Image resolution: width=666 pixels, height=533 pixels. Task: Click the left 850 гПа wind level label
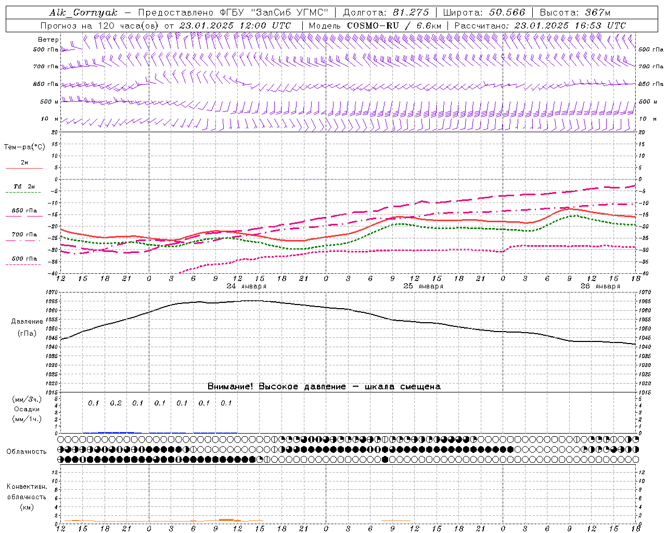[x=46, y=84]
